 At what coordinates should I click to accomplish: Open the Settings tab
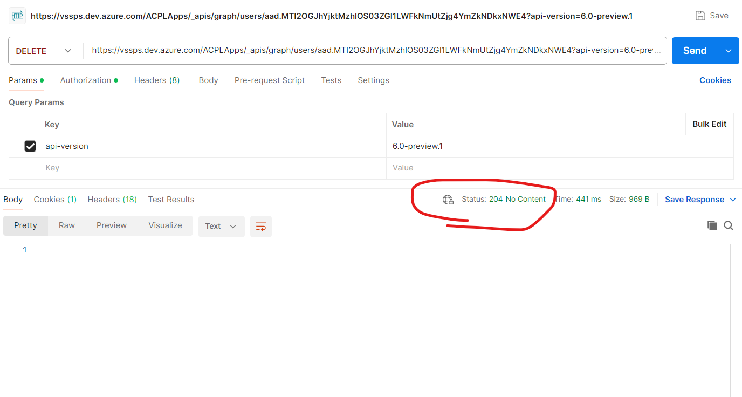(x=373, y=80)
